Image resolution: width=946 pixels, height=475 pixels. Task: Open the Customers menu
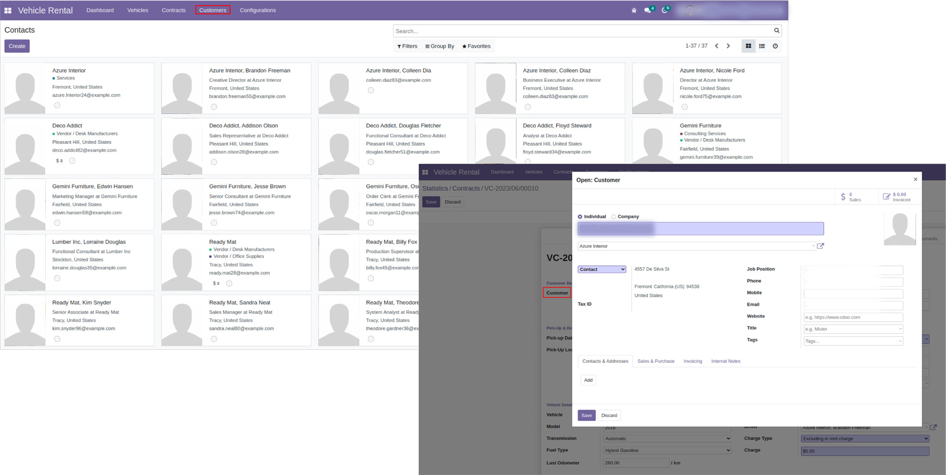pyautogui.click(x=212, y=10)
